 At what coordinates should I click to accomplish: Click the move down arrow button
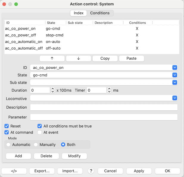pyautogui.click(x=78, y=59)
